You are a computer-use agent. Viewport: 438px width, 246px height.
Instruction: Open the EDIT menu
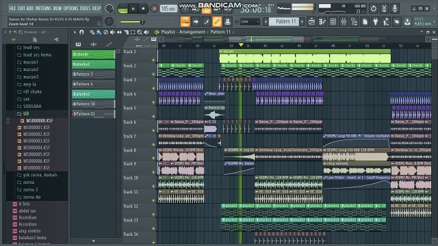click(x=21, y=8)
